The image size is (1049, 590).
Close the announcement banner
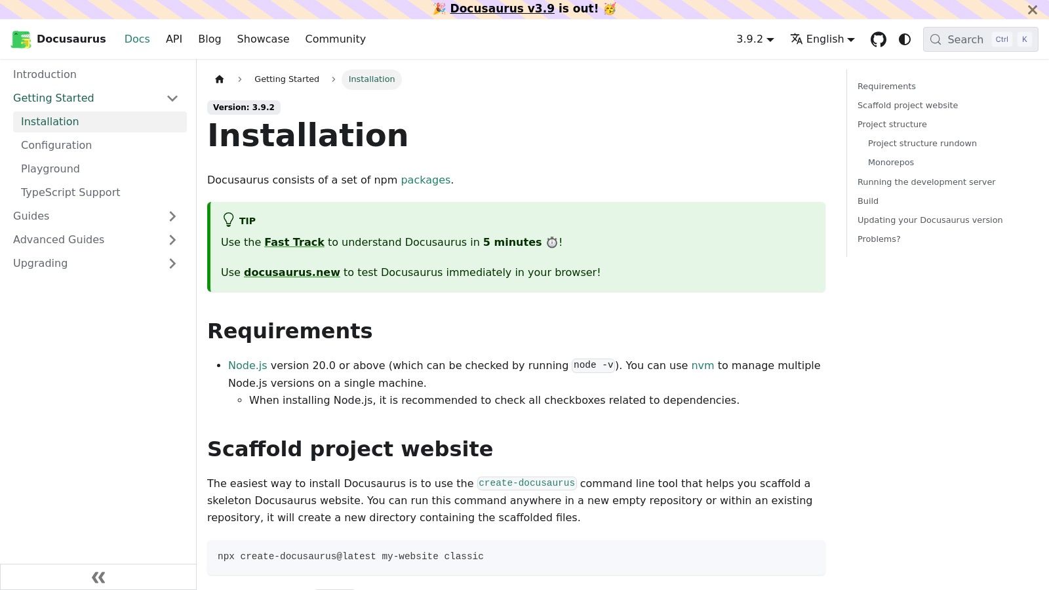point(1033,10)
